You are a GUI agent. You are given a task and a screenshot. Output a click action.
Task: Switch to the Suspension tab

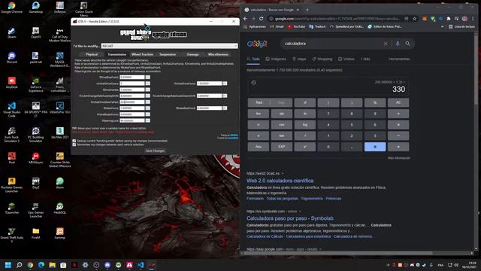pos(168,54)
